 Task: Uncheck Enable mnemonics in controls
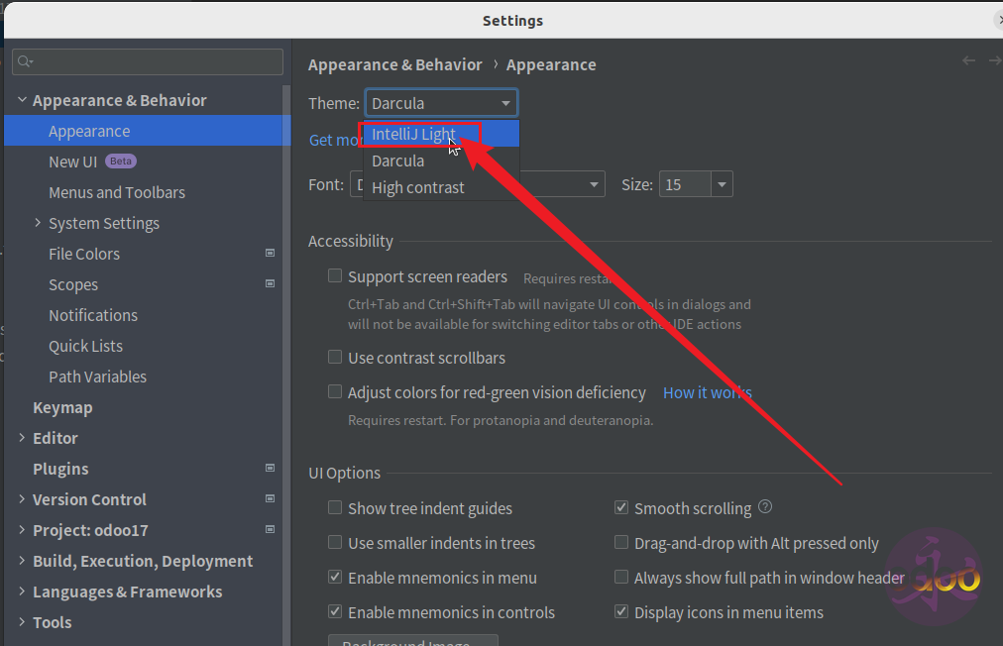click(x=335, y=611)
